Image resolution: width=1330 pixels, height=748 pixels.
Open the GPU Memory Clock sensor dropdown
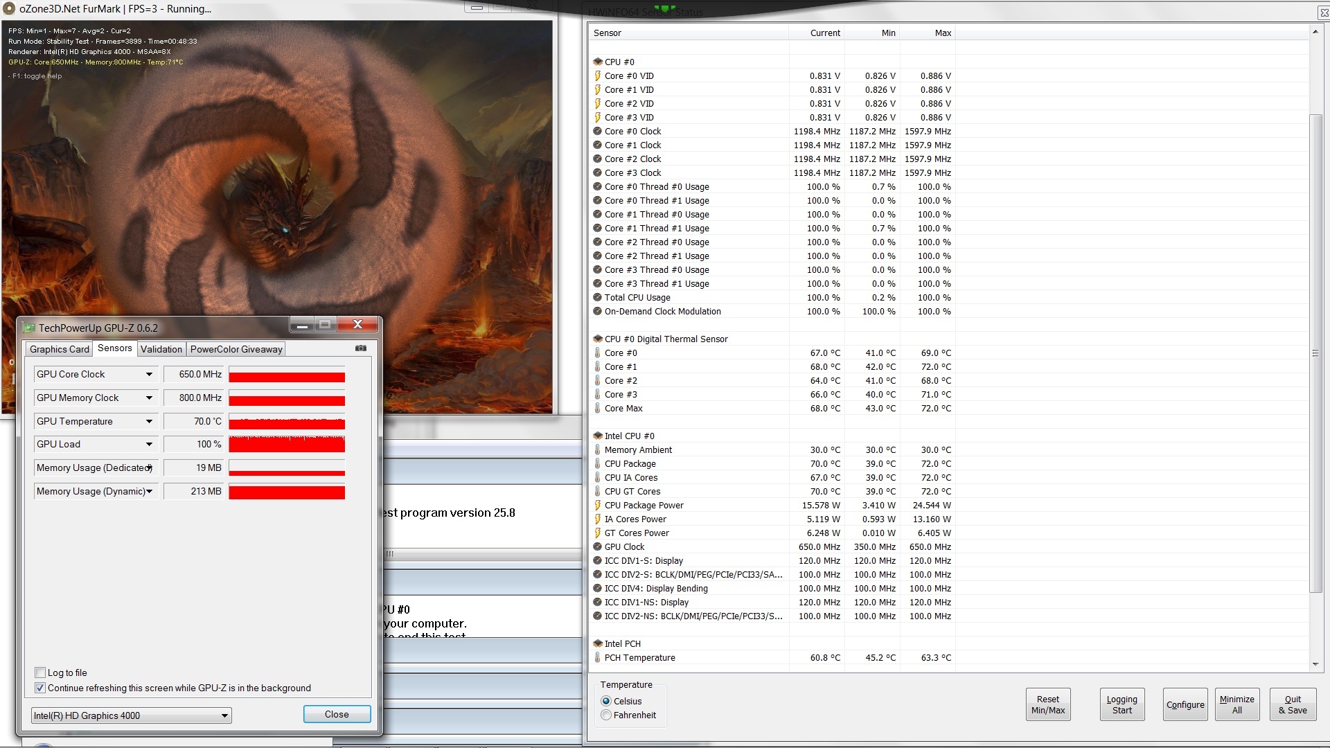149,398
